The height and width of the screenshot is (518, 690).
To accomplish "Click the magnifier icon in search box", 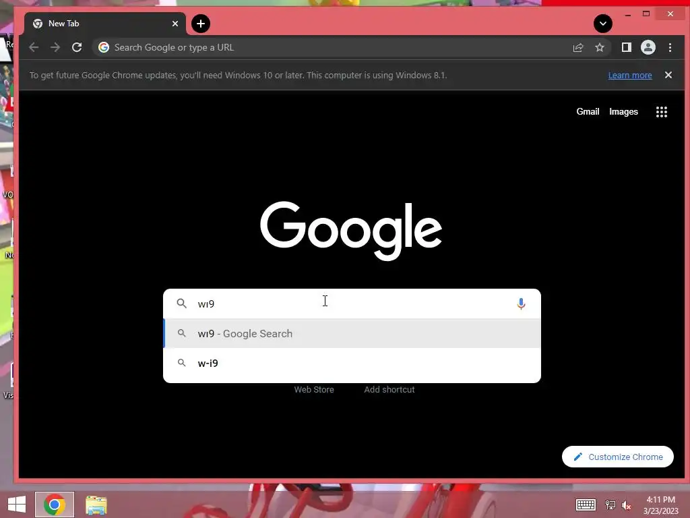I will pos(181,304).
